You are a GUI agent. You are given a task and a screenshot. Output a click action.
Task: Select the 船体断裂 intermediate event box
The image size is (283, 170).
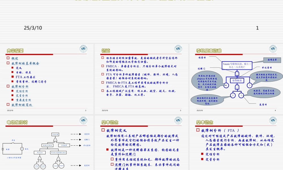point(237,80)
